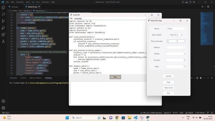Open the Explorer view in VS Code activity bar
The width and height of the screenshot is (215, 121).
pyautogui.click(x=3, y=8)
